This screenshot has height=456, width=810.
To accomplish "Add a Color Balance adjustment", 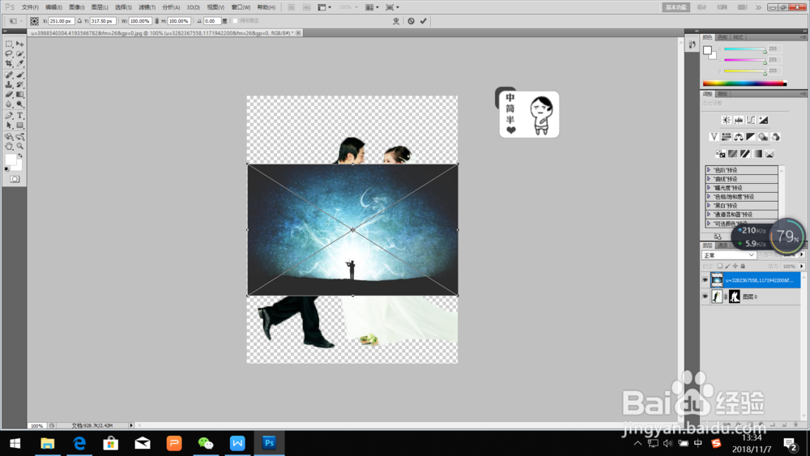I will (739, 137).
